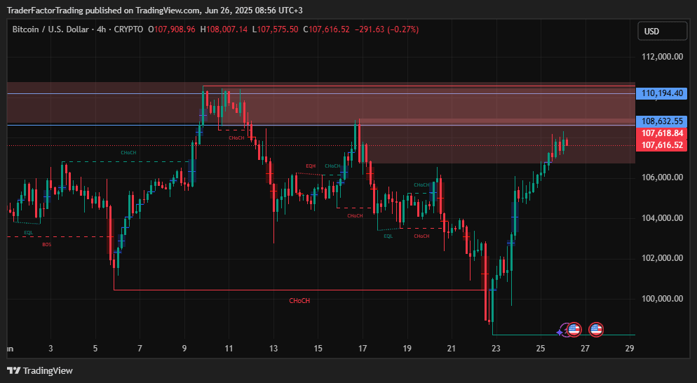Click the open value O107,908.96
Image resolution: width=697 pixels, height=383 pixels.
[x=172, y=29]
